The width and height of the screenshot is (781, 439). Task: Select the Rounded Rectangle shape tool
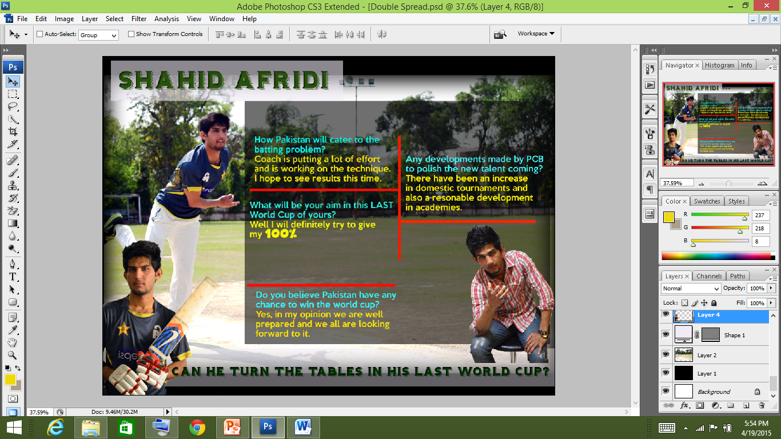click(13, 302)
